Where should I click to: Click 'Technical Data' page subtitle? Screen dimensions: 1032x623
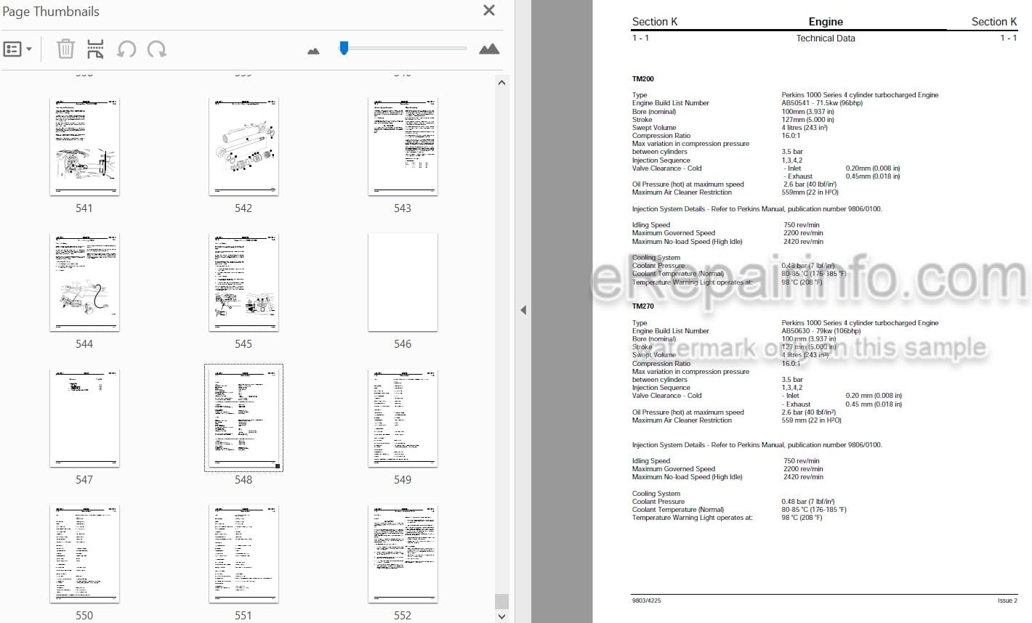pos(825,38)
